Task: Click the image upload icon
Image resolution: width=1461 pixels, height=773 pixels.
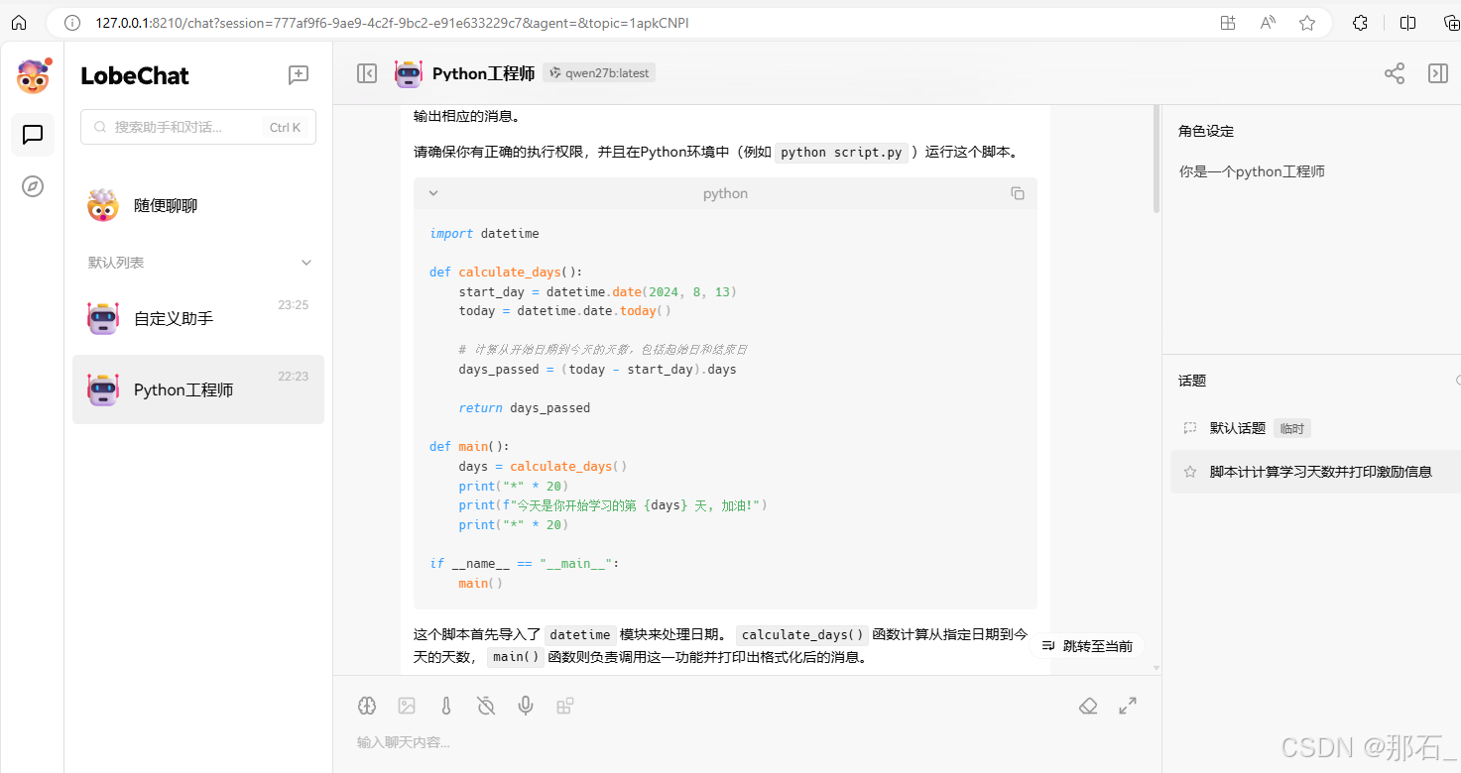Action: pyautogui.click(x=407, y=706)
